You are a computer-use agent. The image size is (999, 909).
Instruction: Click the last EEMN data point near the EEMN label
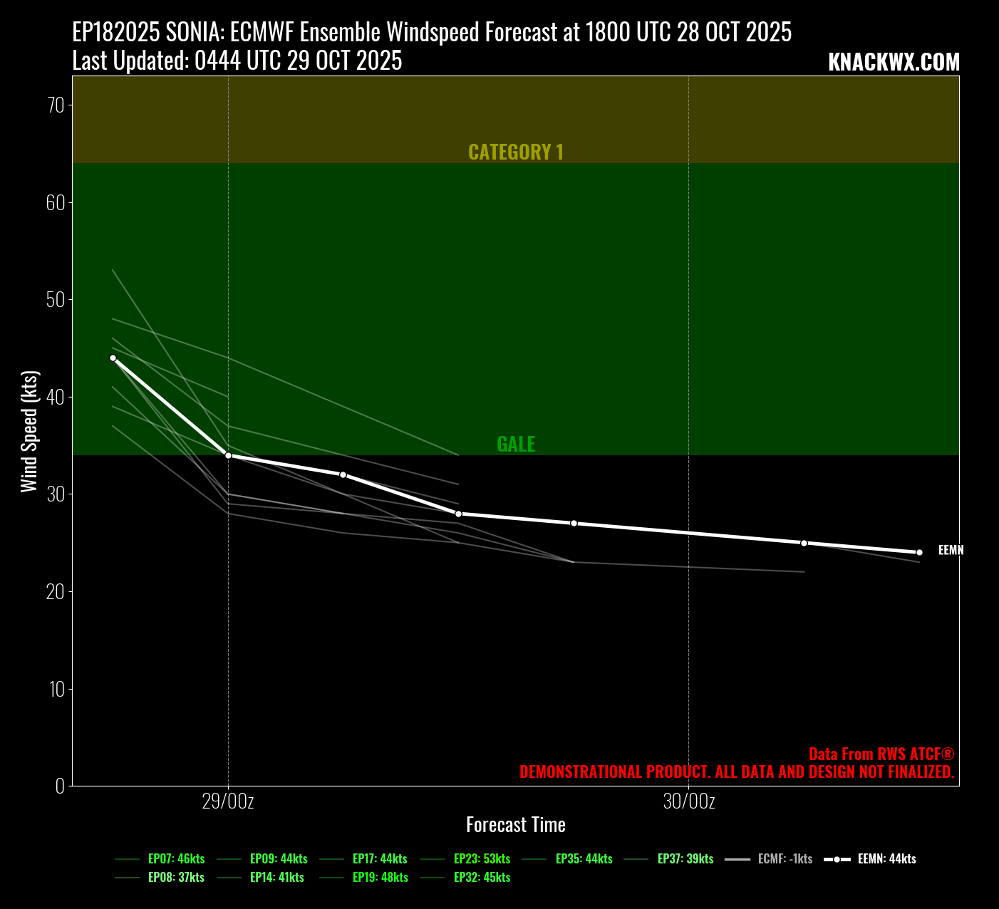[919, 552]
